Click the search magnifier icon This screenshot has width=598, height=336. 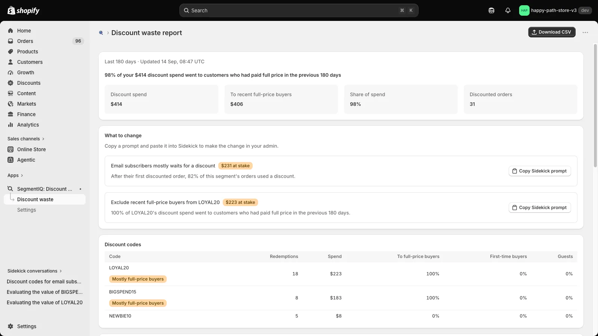tap(186, 10)
